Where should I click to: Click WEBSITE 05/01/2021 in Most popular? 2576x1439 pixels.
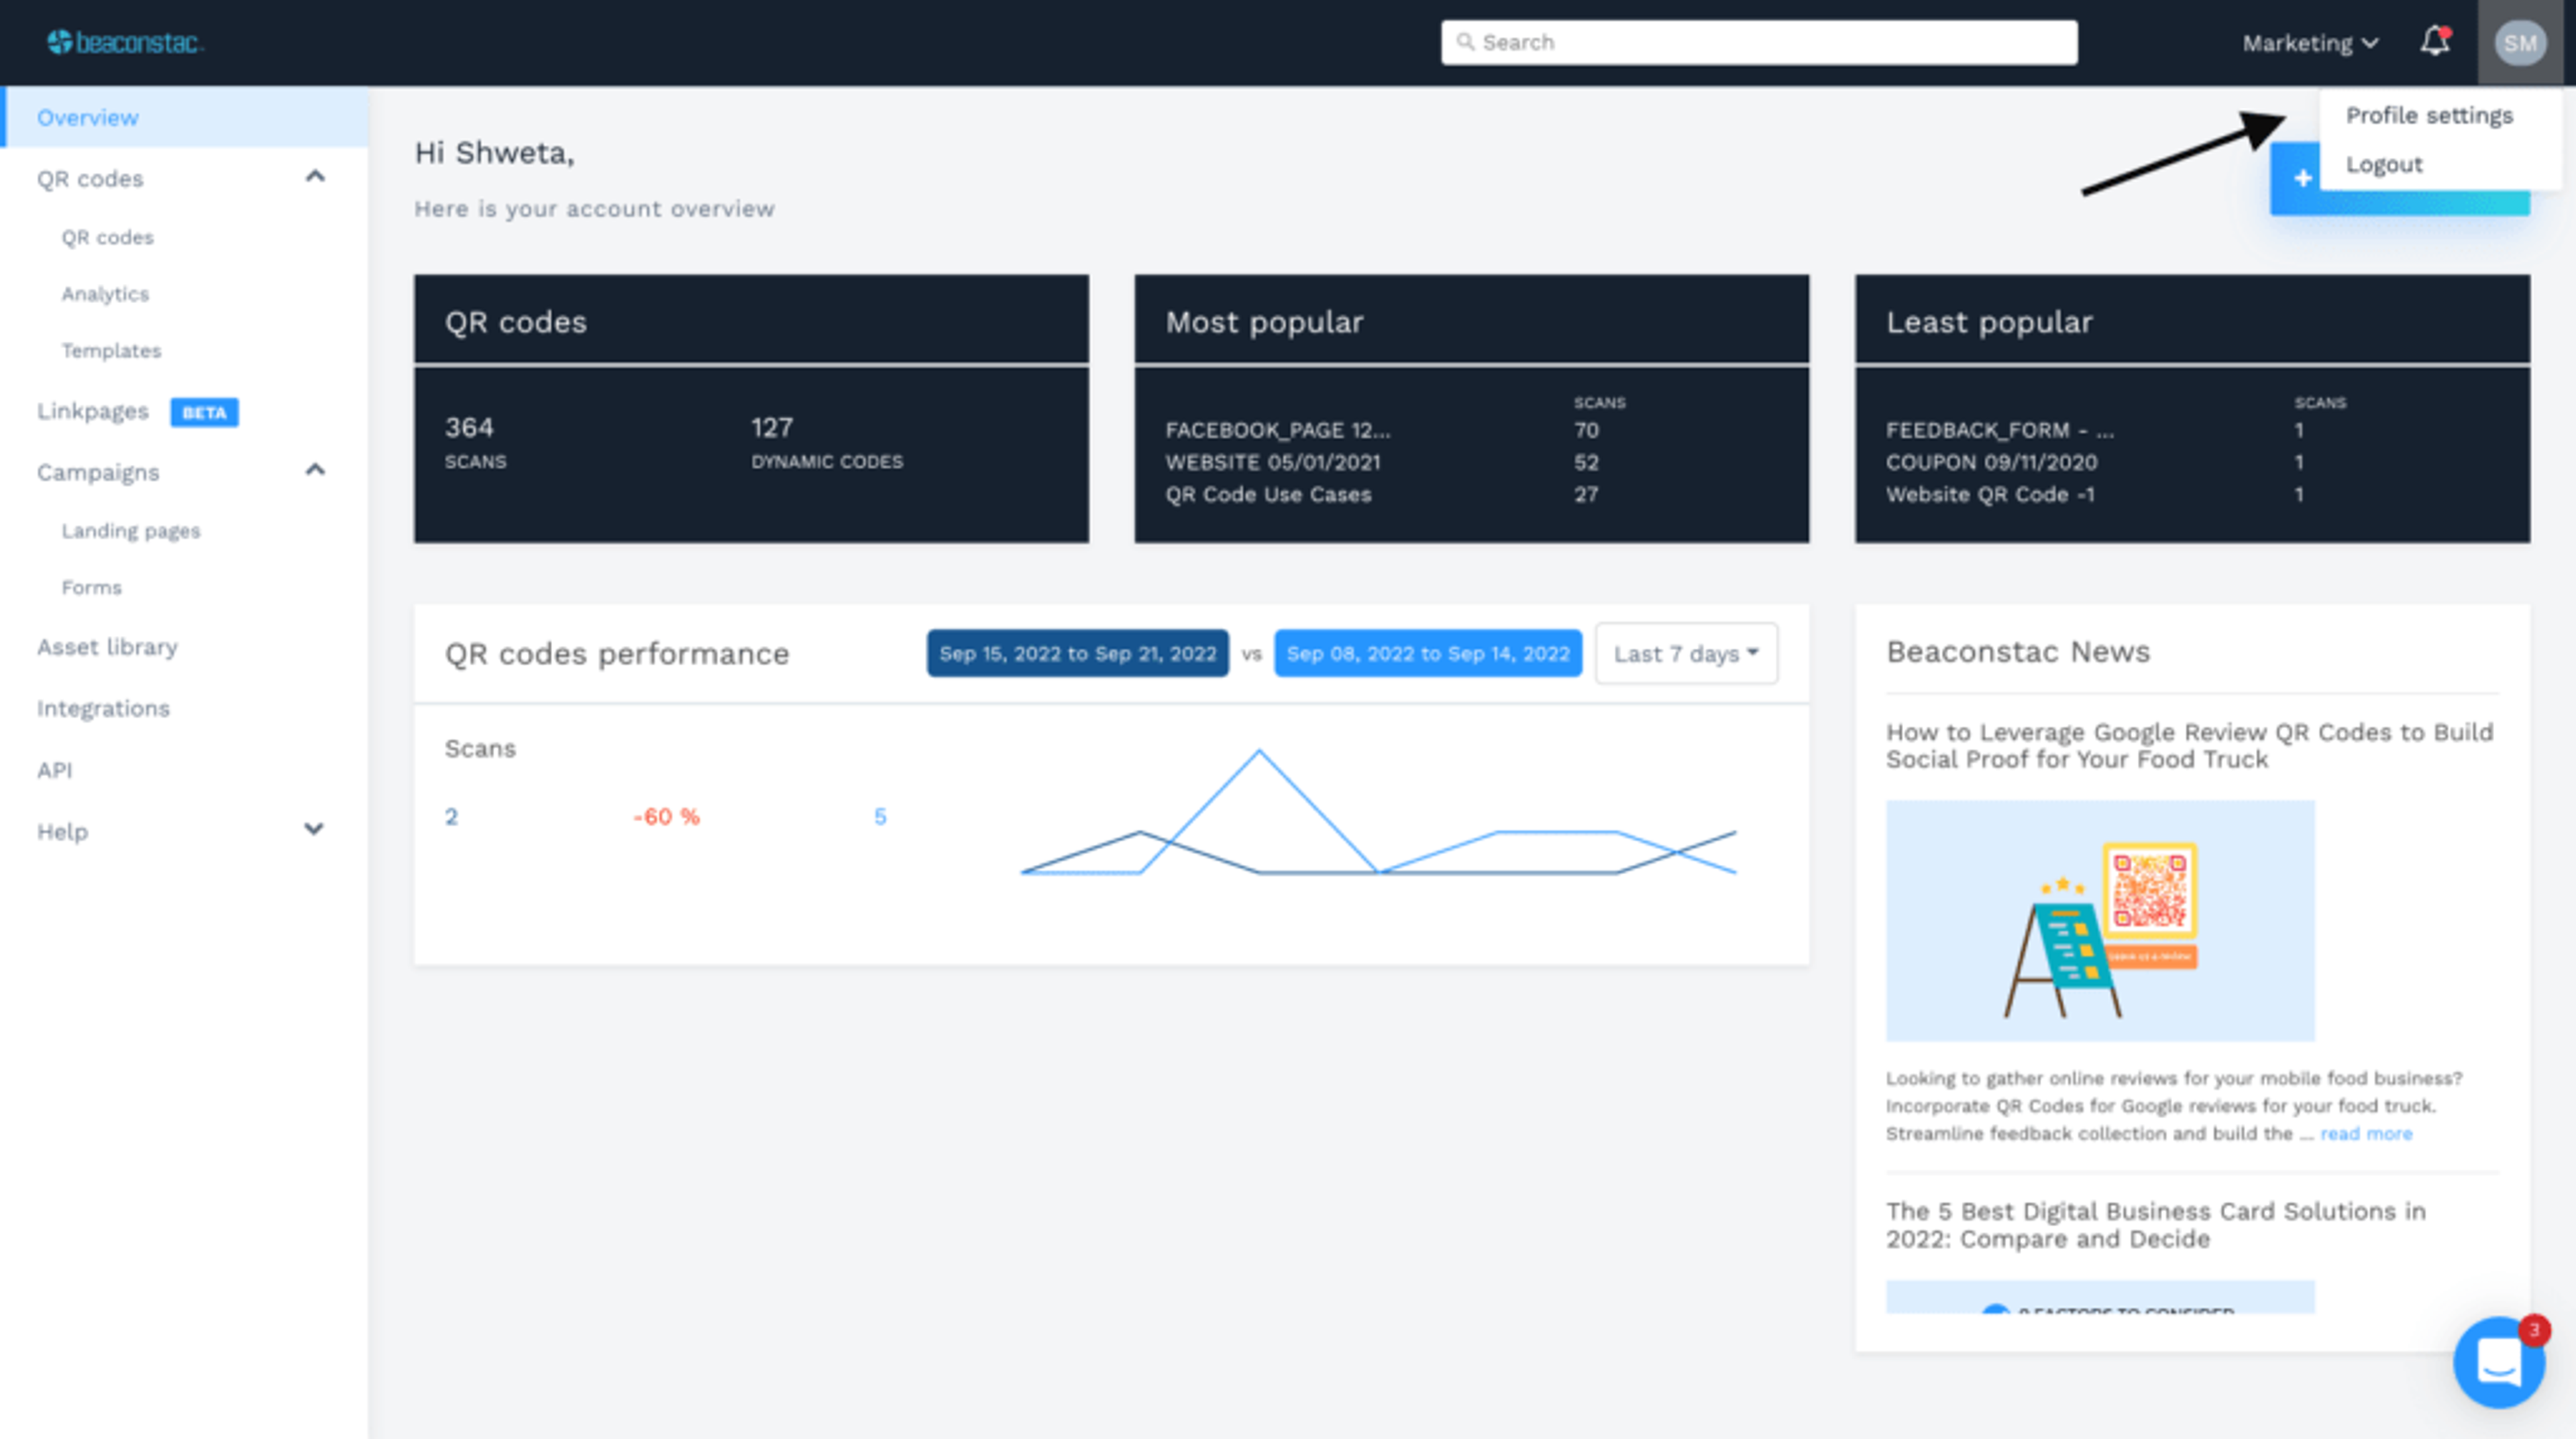click(x=1272, y=462)
